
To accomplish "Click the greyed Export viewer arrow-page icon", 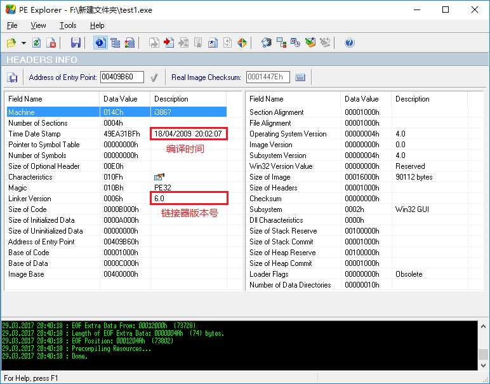I will tap(154, 43).
